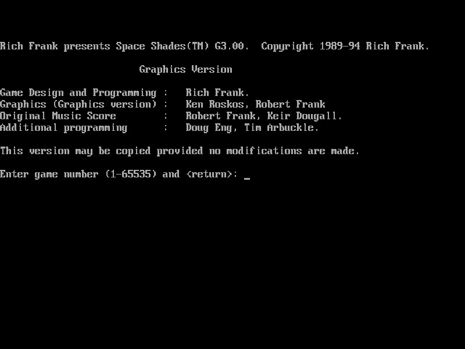Viewport: 465px width, 349px height.
Task: Click the "Additional programming" label
Action: pos(64,127)
